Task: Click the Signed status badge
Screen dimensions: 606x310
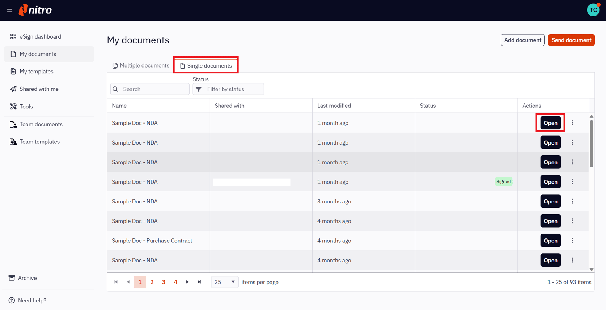Action: click(x=504, y=182)
